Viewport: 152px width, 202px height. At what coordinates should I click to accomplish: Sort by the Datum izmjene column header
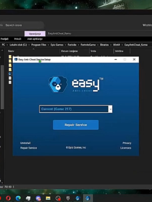(x=69, y=51)
